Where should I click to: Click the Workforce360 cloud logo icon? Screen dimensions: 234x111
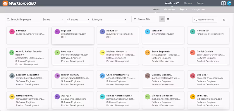coord(5,3)
